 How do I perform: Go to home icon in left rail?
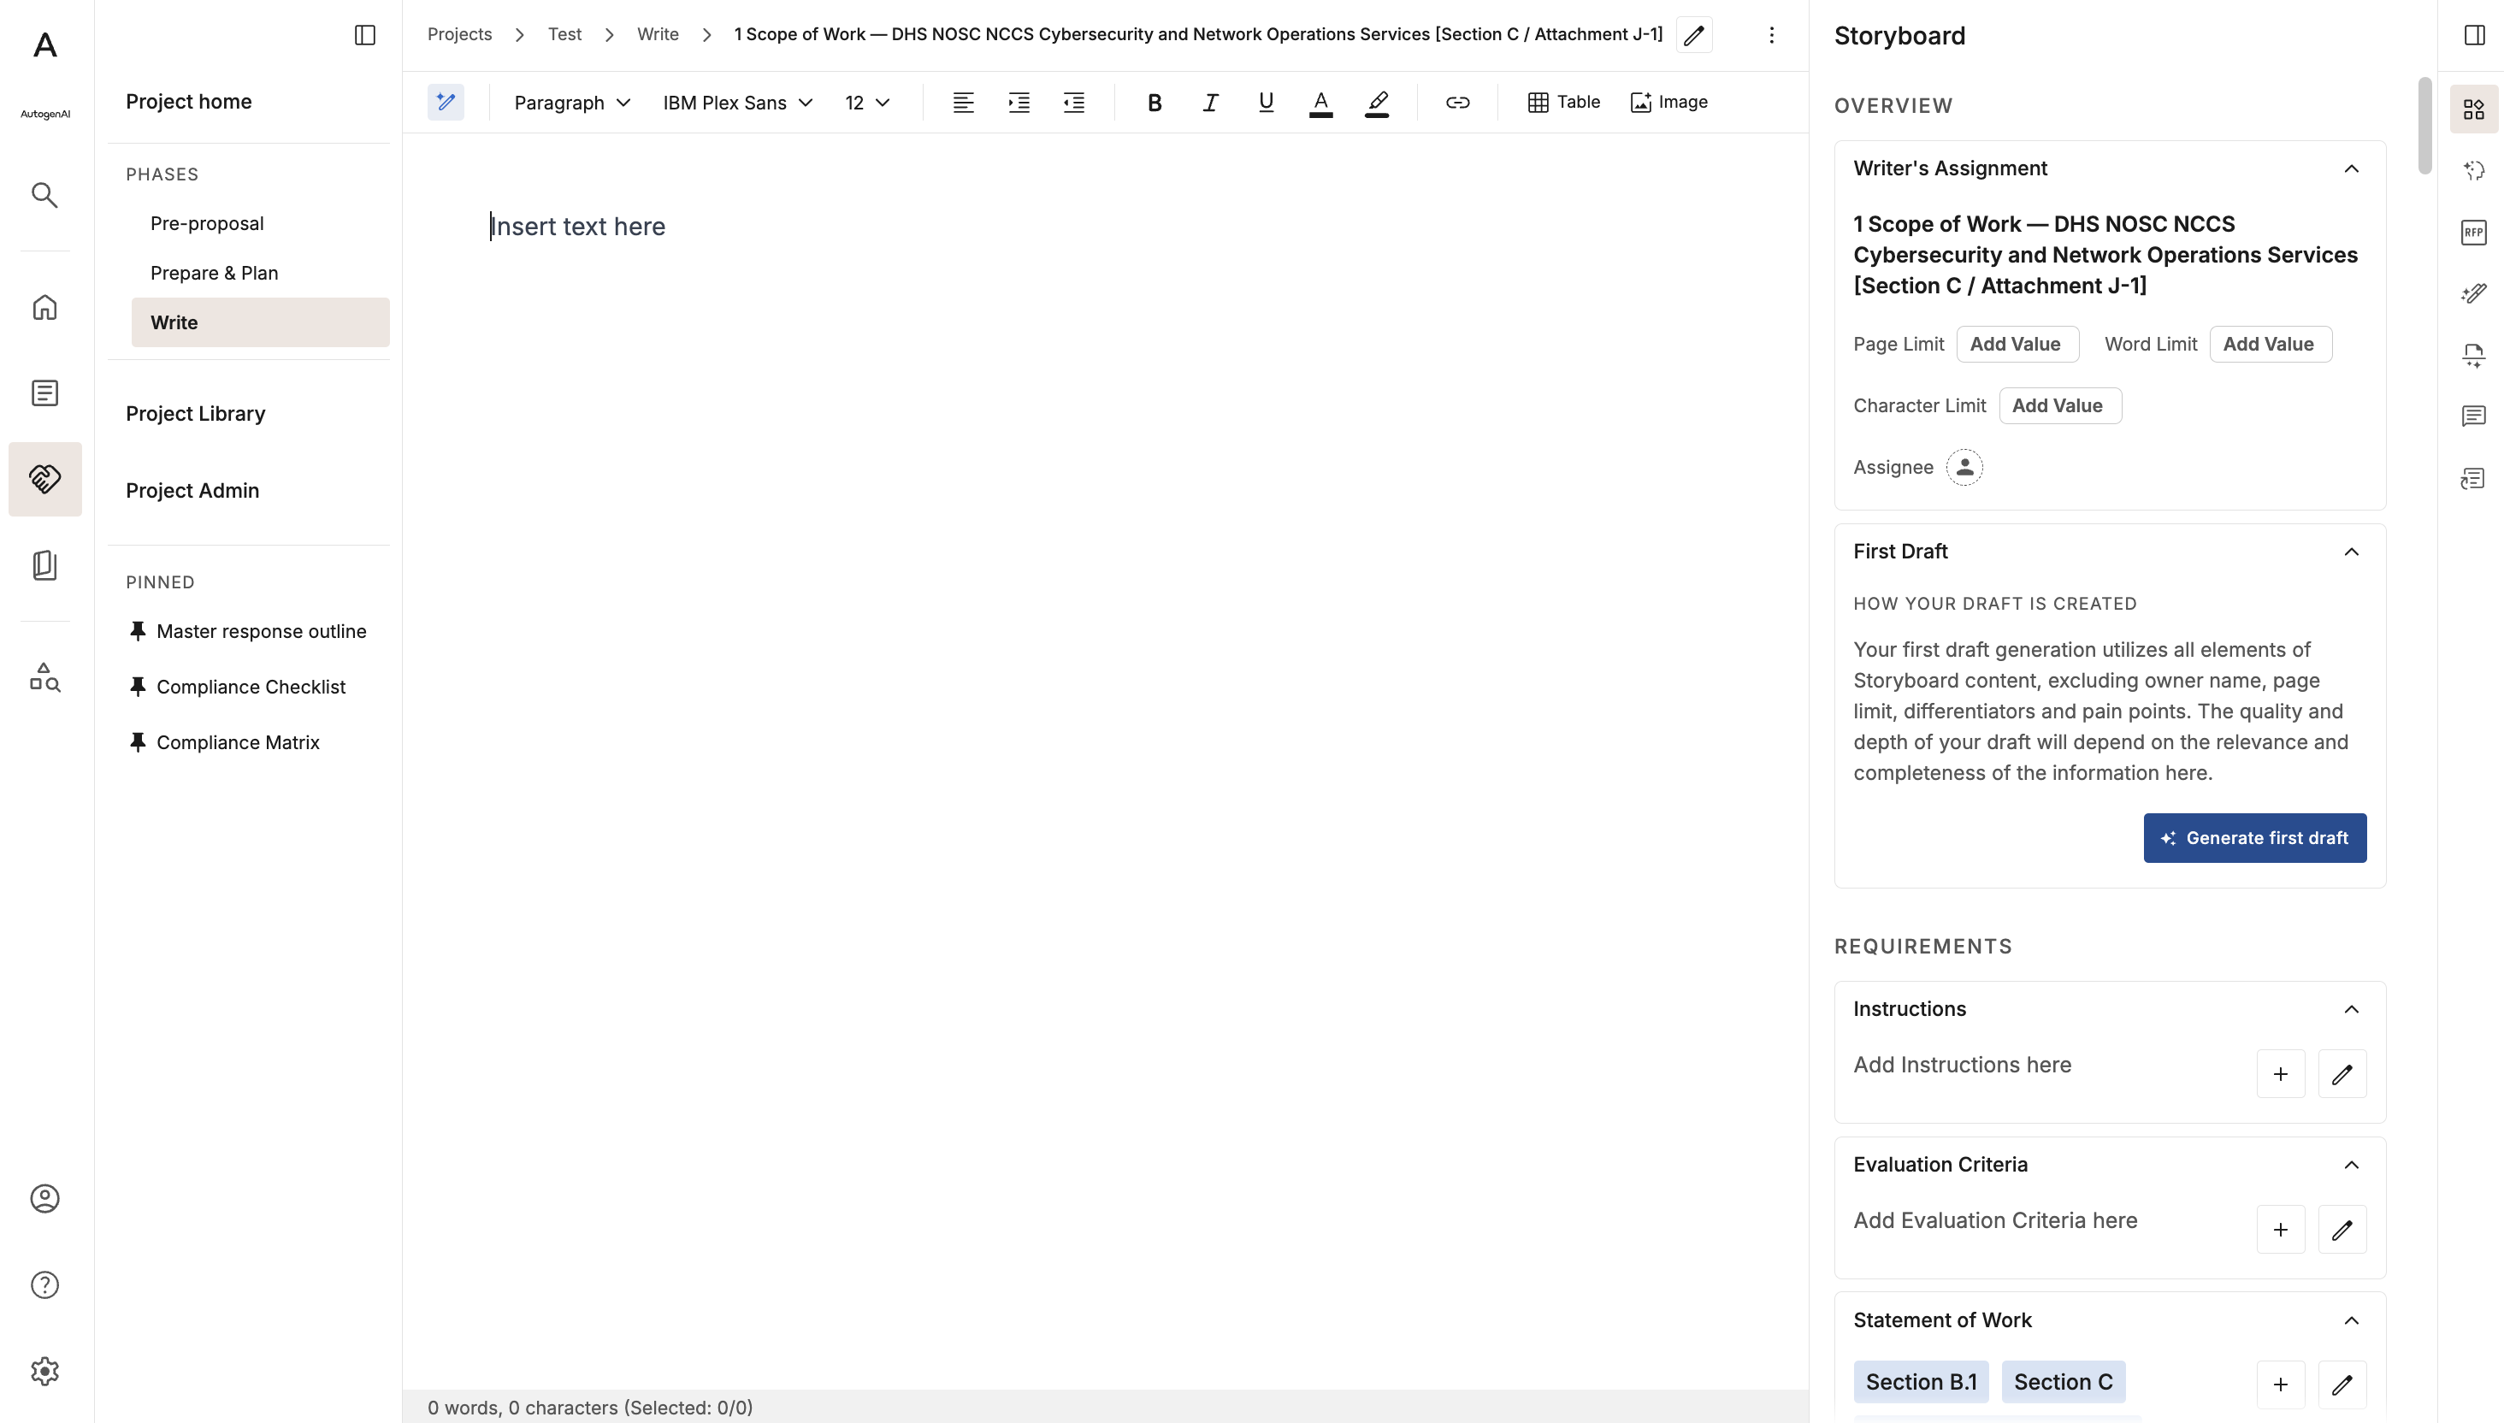[x=45, y=308]
